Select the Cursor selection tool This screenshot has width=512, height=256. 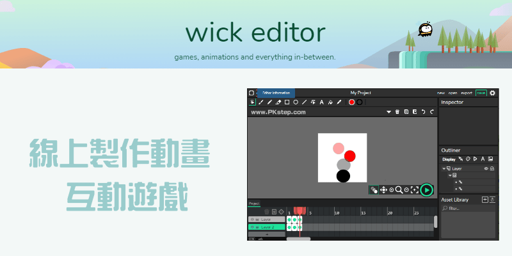tap(252, 102)
